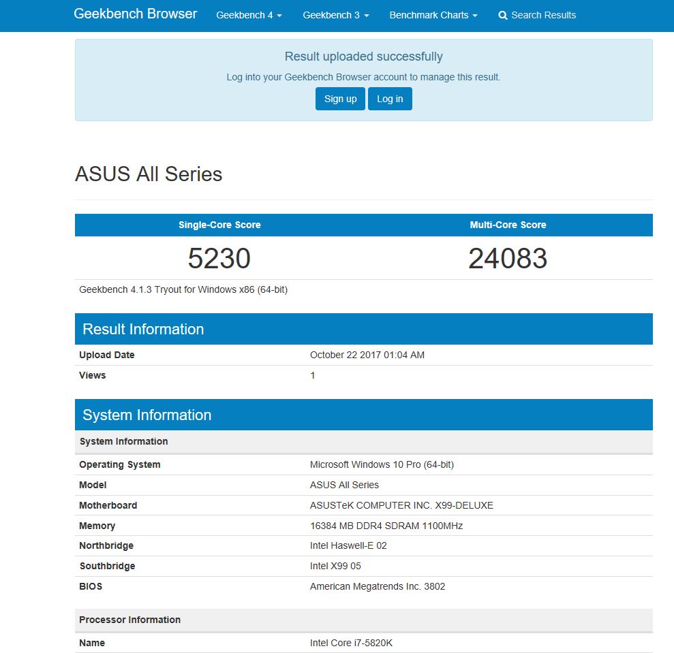Click the Result Information section header
The height and width of the screenshot is (653, 674).
coord(364,329)
